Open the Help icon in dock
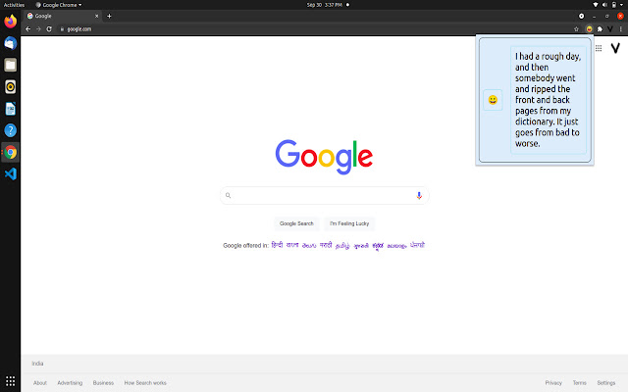 pyautogui.click(x=11, y=130)
